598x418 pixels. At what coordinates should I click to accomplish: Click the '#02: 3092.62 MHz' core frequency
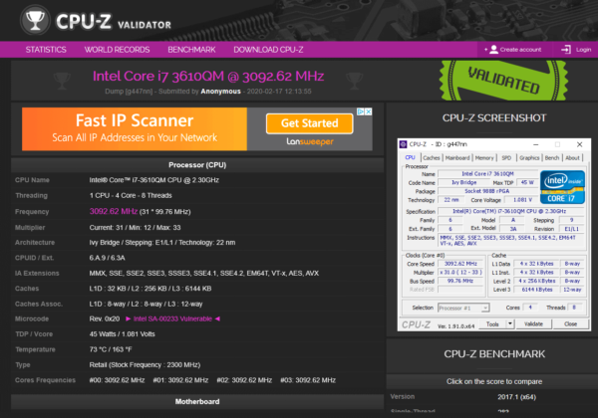244,380
